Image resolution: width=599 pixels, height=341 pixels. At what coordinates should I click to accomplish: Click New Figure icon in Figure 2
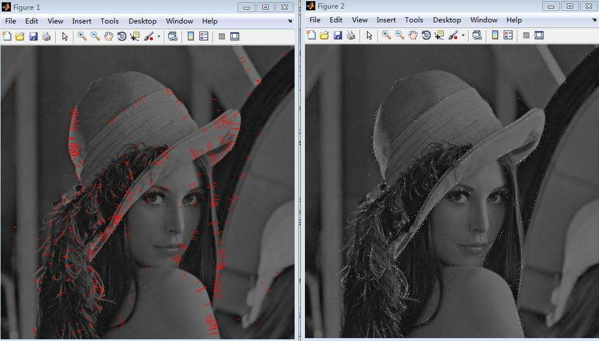click(311, 35)
